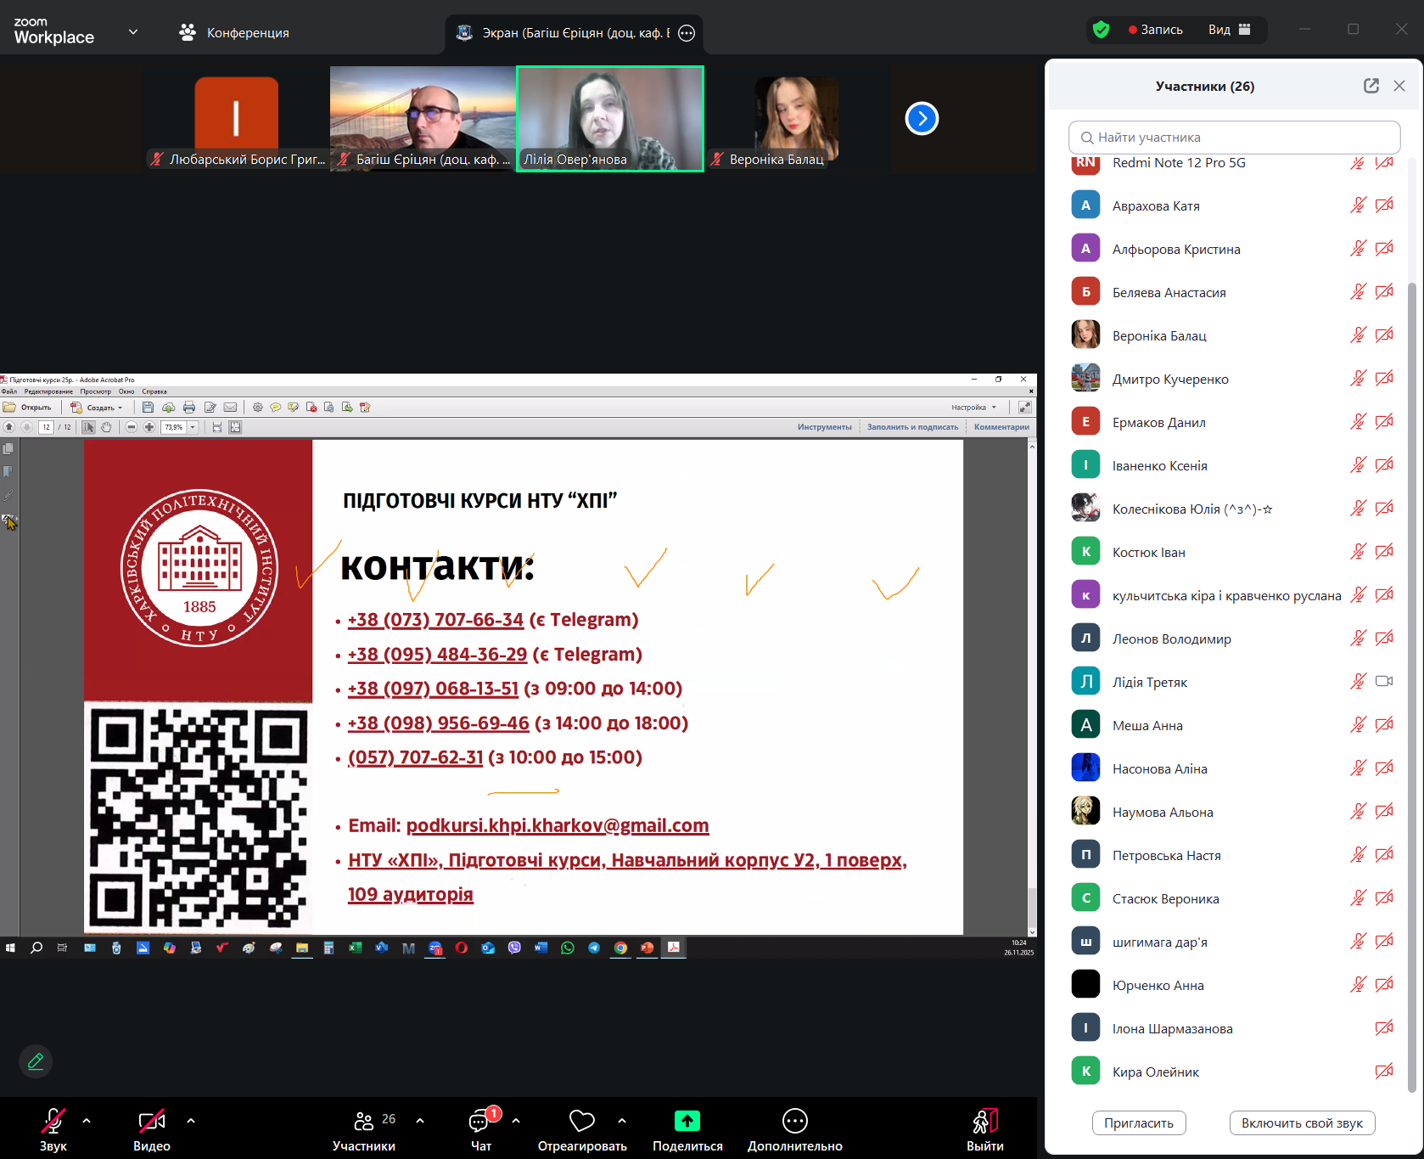Expand the Zoom Workplace dropdown chevron

tap(133, 32)
